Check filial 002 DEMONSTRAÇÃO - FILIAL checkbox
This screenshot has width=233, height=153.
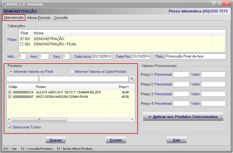click(x=22, y=44)
